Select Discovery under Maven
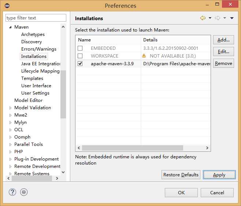This screenshot has width=241, height=206. (31, 42)
